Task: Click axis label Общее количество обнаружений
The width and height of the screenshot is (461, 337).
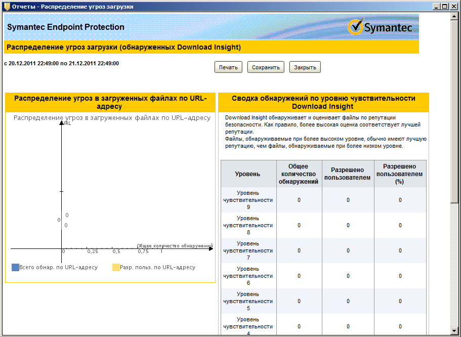Action: click(x=175, y=246)
